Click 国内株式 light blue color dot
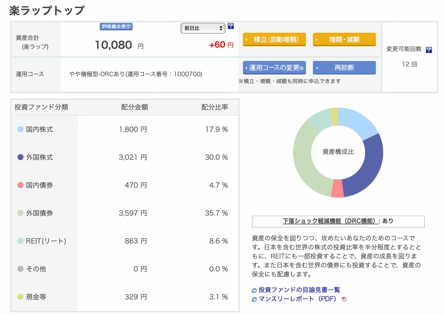Screen dimensions: 445x315 (20, 129)
